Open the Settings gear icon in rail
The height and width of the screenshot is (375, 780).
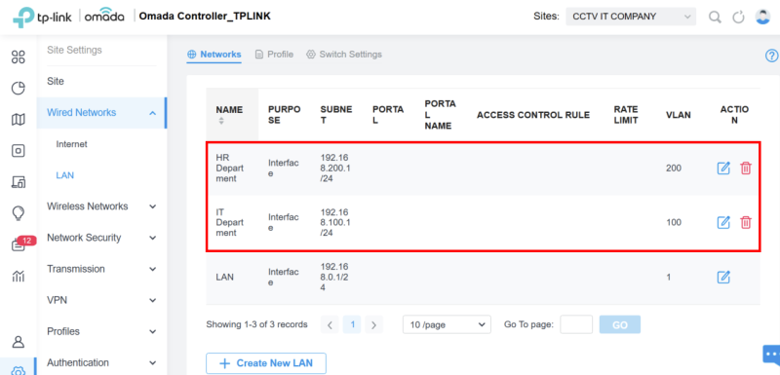pos(19,370)
